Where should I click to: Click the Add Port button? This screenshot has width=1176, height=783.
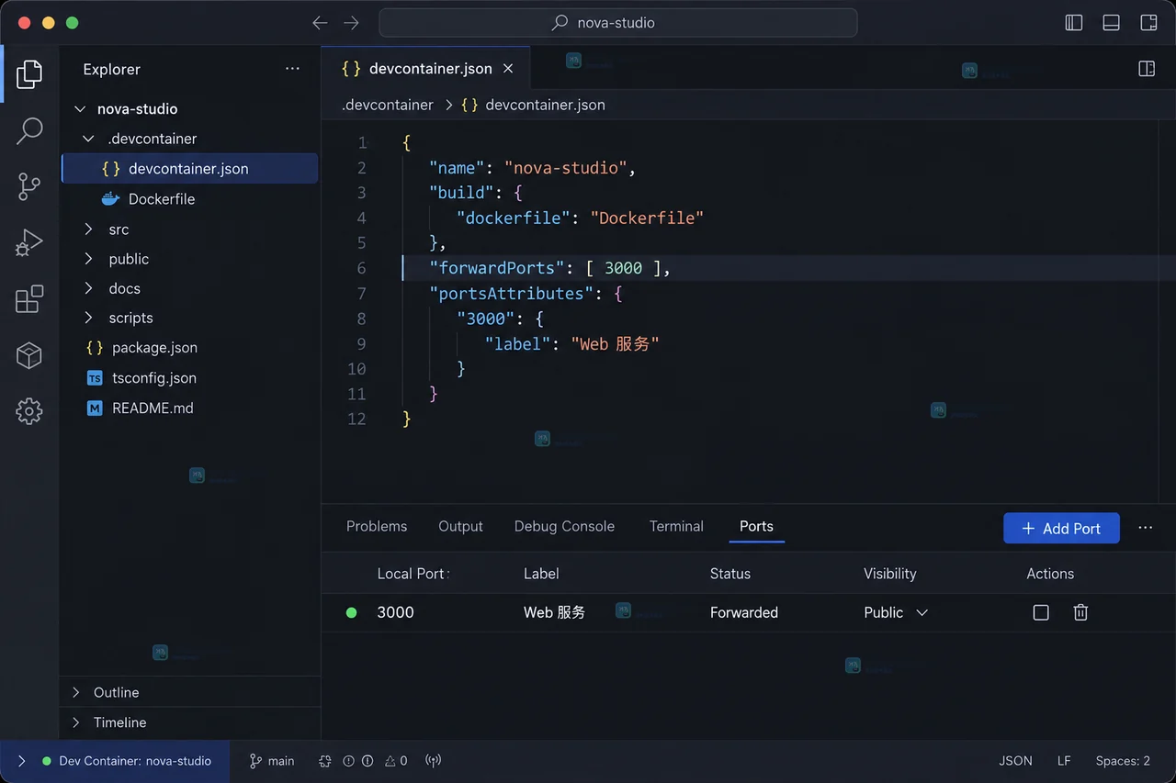pos(1061,529)
